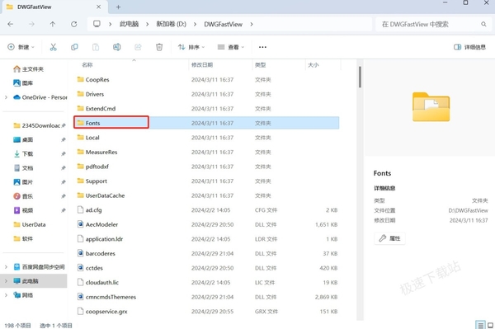This screenshot has height=329, width=495.
Task: Select the pdftodxf folder
Action: (206, 167)
